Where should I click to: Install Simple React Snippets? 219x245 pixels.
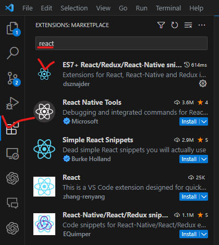pos(189,159)
